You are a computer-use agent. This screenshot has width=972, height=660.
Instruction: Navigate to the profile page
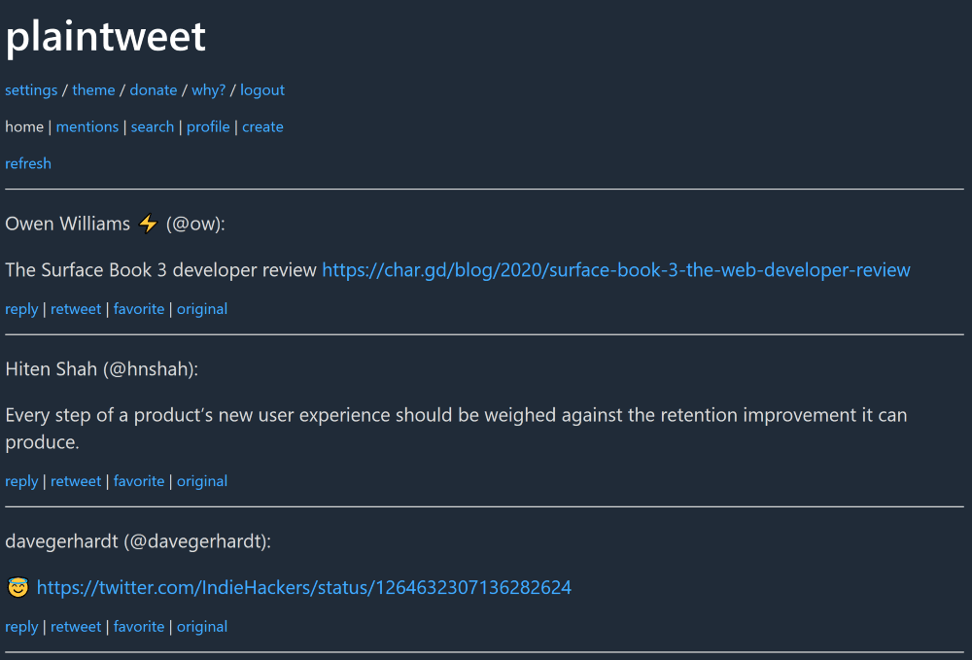point(208,127)
